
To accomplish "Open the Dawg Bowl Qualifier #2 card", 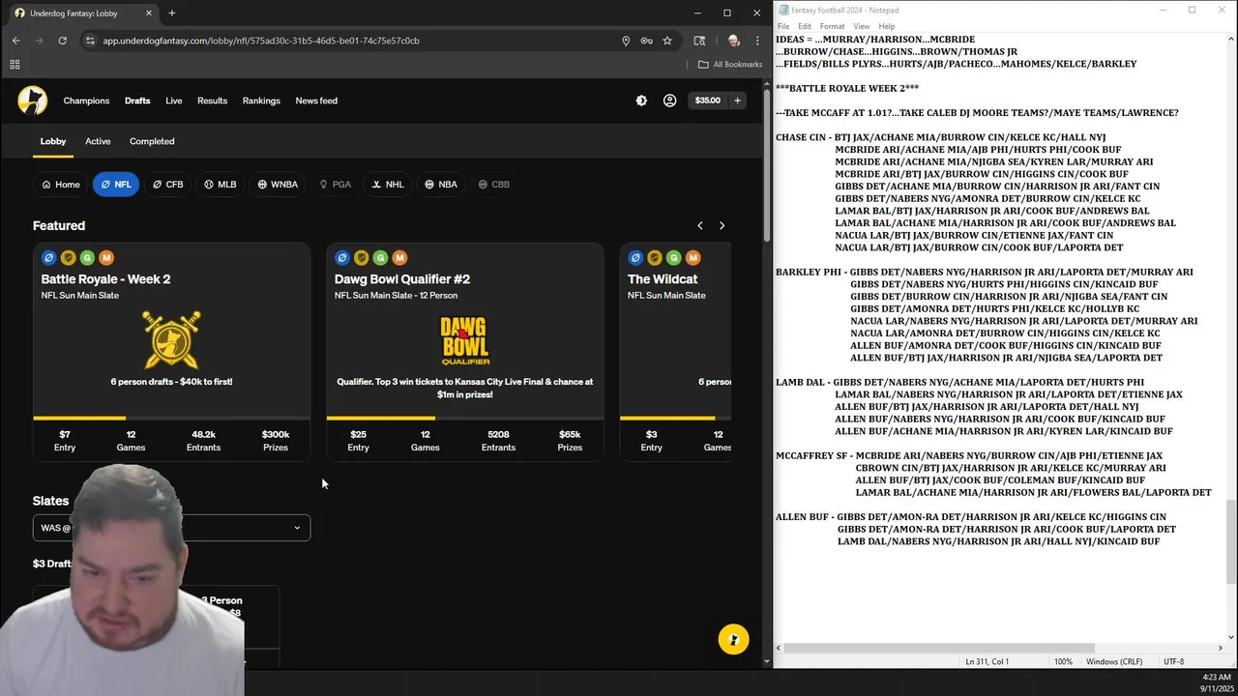I will (x=465, y=352).
